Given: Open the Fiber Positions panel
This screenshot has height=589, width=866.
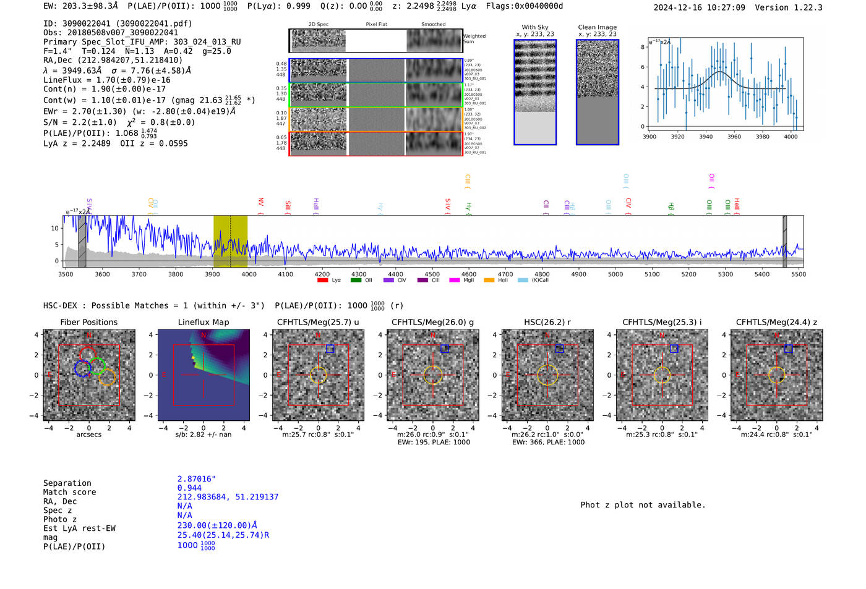Looking at the screenshot, I should [89, 375].
